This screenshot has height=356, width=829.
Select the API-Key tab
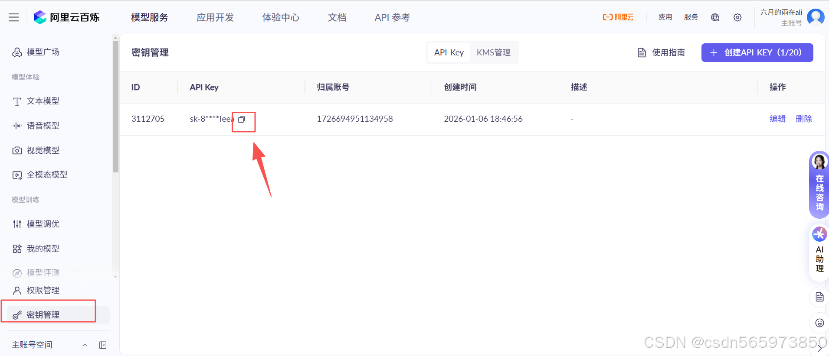click(x=449, y=52)
